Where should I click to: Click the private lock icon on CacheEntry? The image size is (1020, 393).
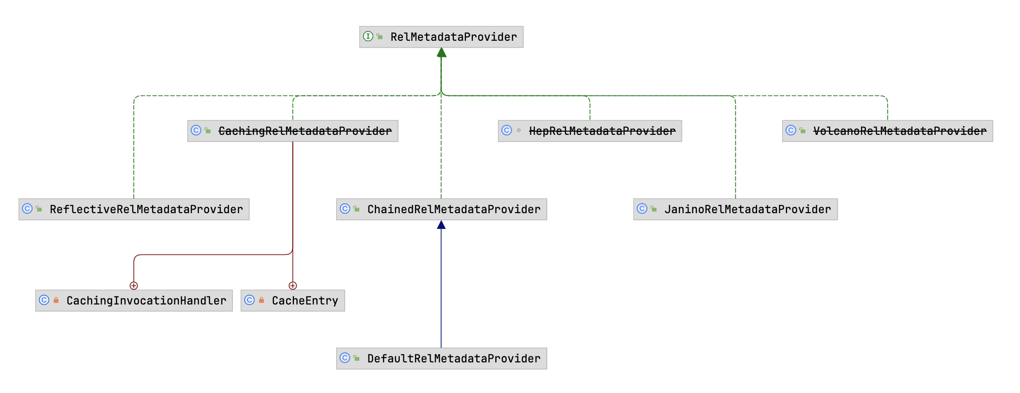tap(261, 300)
